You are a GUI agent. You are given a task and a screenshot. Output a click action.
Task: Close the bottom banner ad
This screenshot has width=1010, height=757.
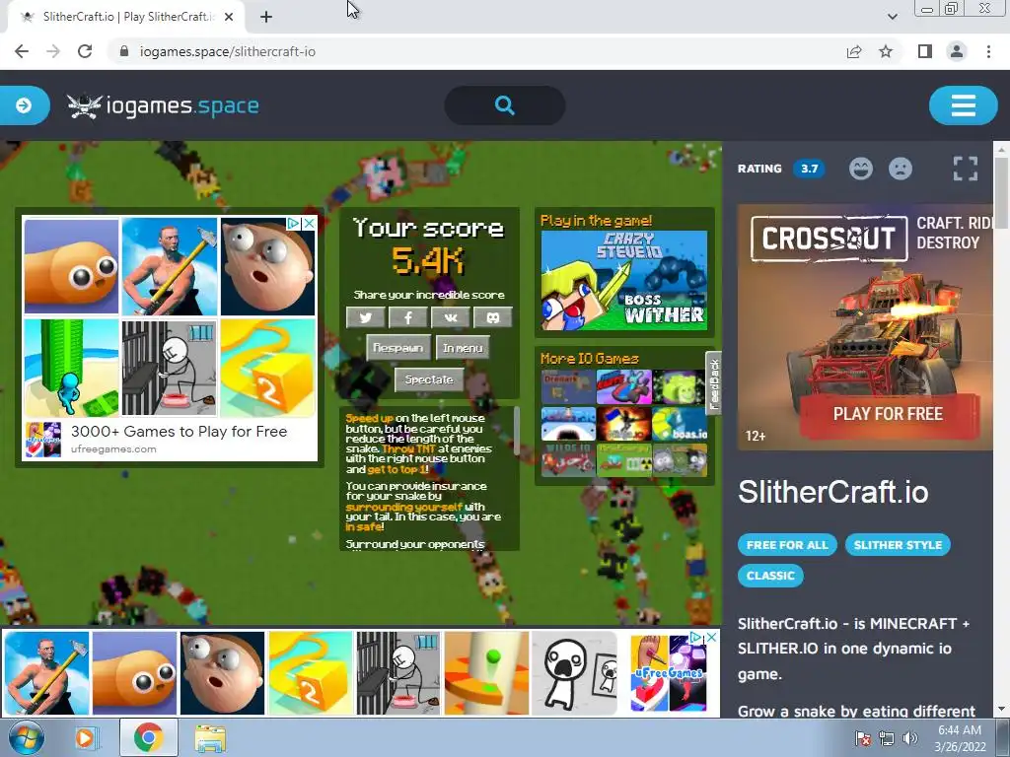(712, 638)
